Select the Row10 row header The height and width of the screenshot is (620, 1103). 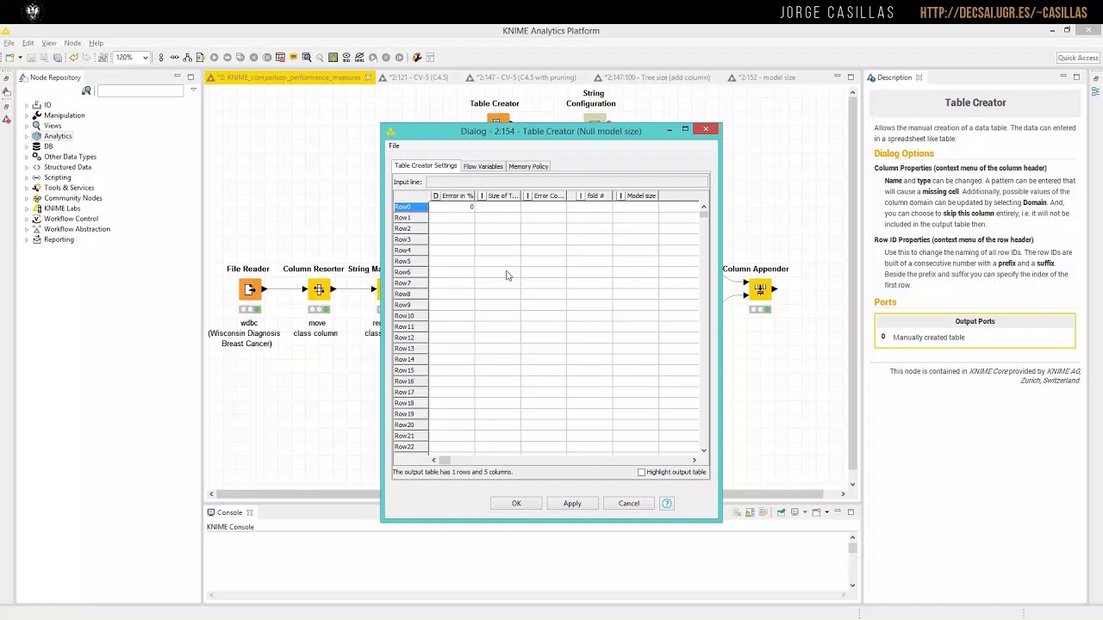tap(411, 316)
